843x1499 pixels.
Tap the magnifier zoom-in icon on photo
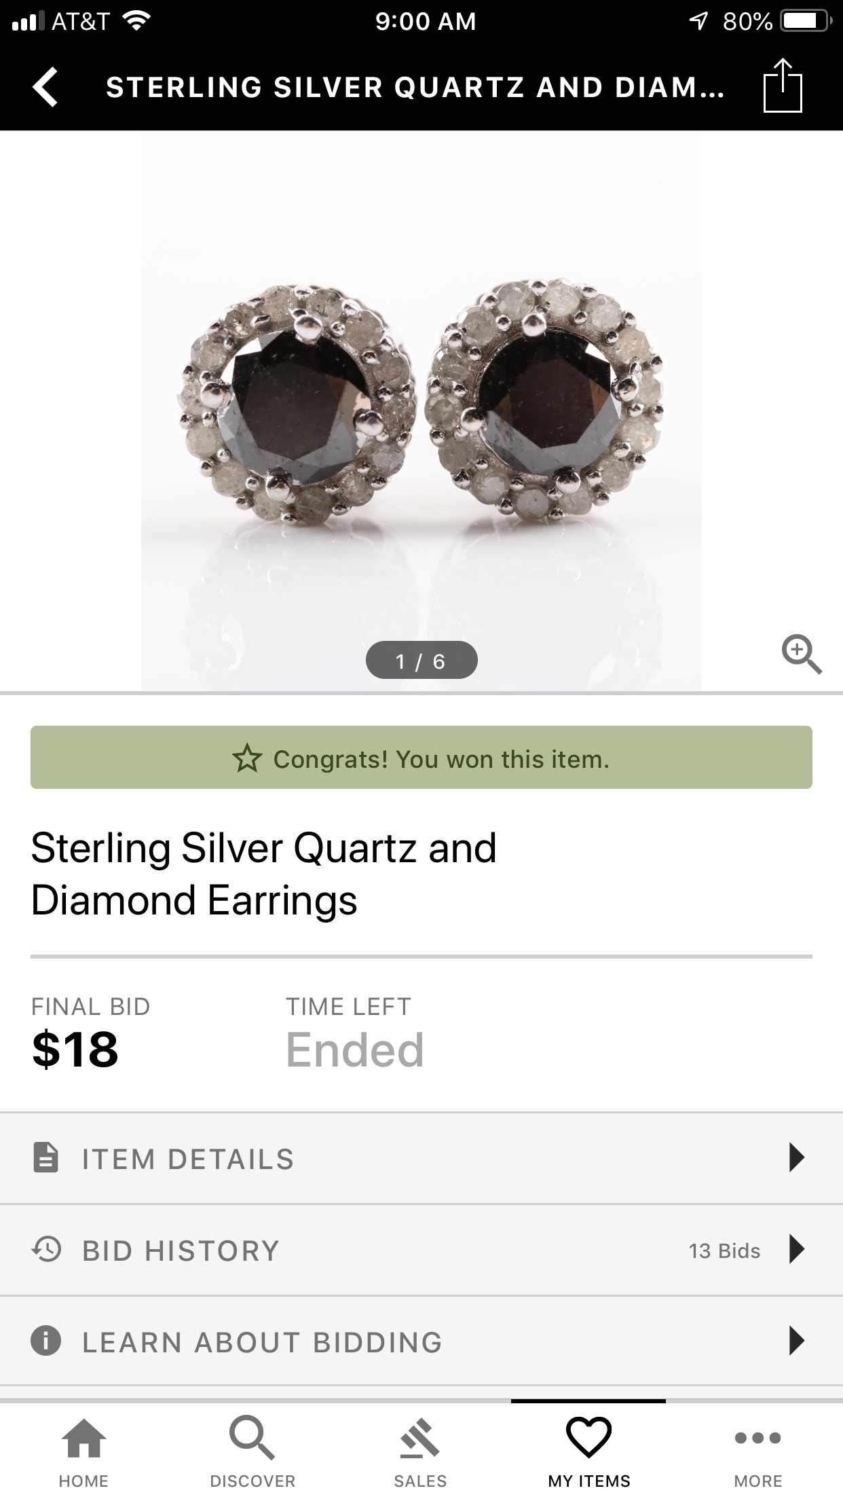pos(801,654)
